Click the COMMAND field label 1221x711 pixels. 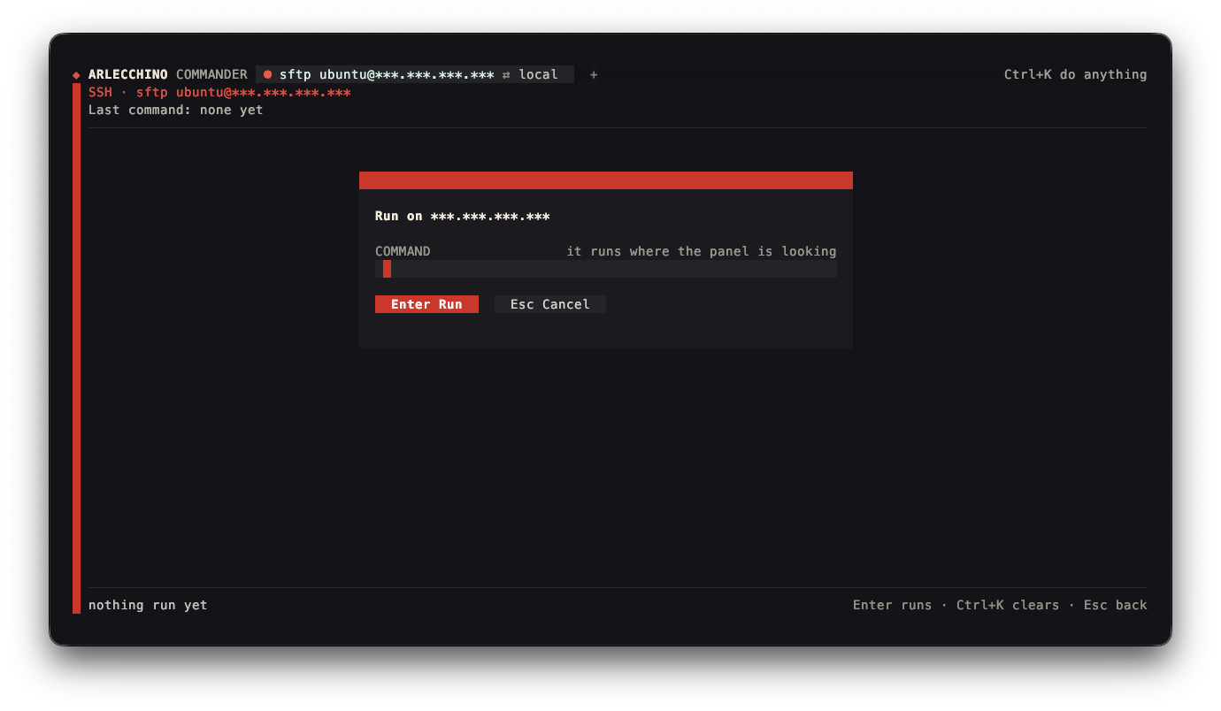tap(403, 252)
